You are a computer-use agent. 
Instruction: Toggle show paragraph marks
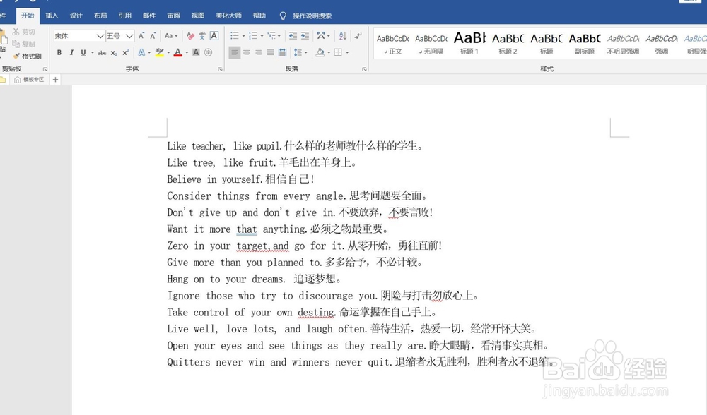(x=359, y=36)
